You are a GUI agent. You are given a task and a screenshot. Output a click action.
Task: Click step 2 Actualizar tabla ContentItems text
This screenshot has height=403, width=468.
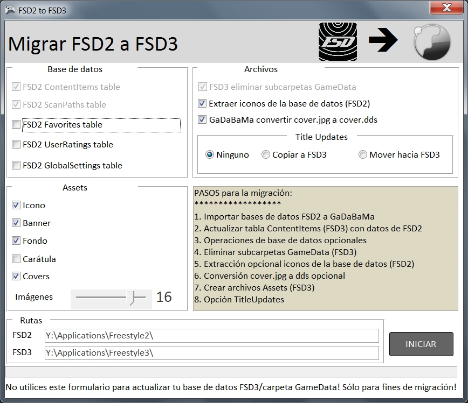[x=308, y=229]
